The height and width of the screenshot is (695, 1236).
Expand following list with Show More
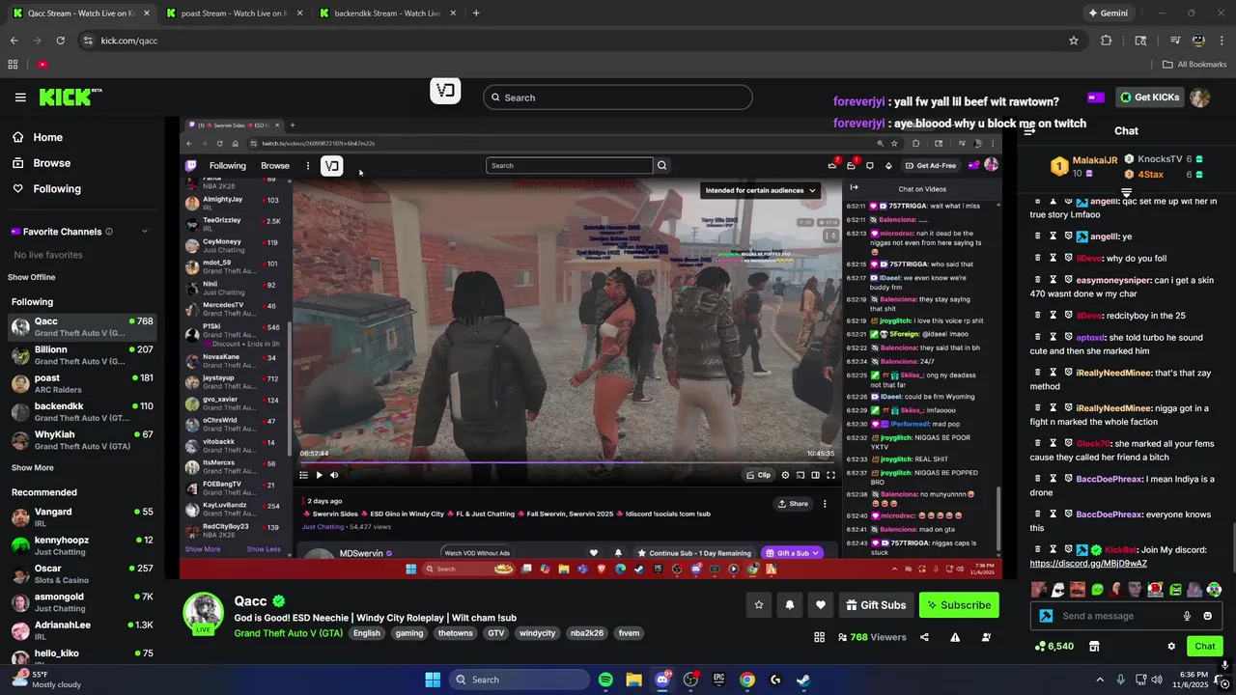(33, 467)
